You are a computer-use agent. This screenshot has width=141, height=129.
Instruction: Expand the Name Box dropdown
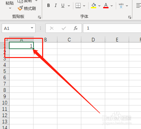(x=32, y=28)
